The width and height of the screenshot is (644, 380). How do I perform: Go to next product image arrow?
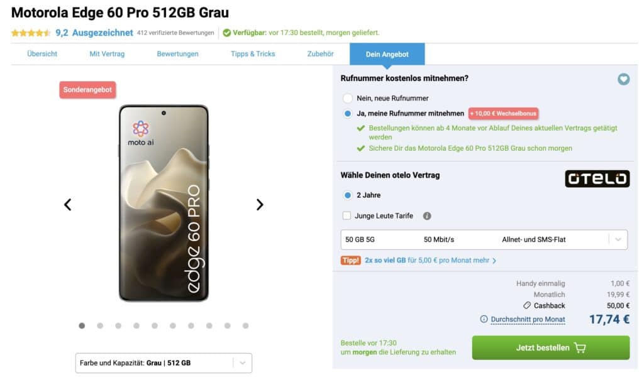(x=260, y=204)
